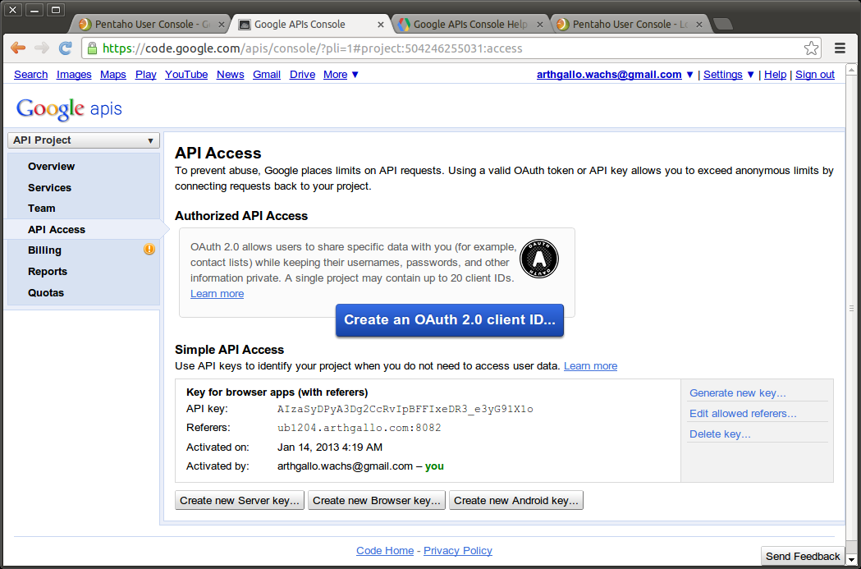Click Edit allowed referers link
Viewport: 861px width, 569px height.
(743, 414)
